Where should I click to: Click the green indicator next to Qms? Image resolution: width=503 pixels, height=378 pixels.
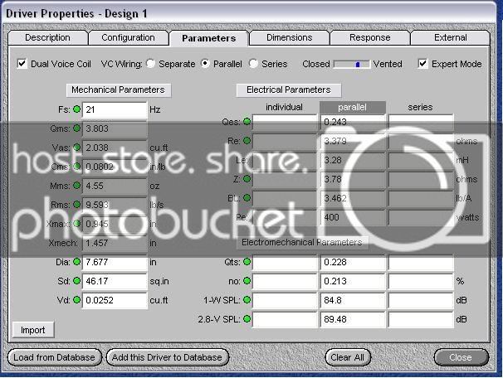point(76,128)
